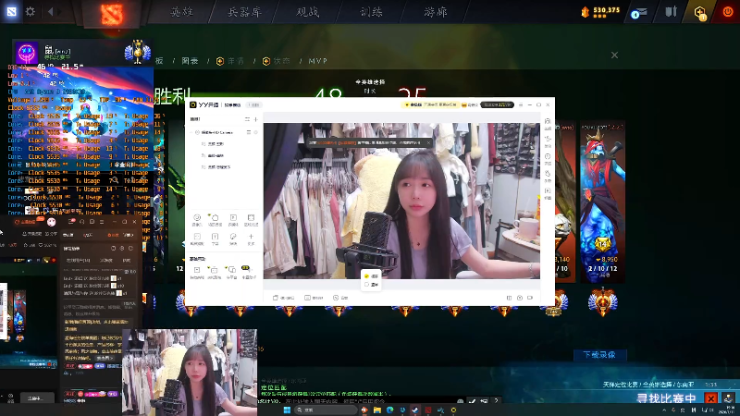Open the shards balance 530,375
This screenshot has width=740, height=416.
pos(600,11)
